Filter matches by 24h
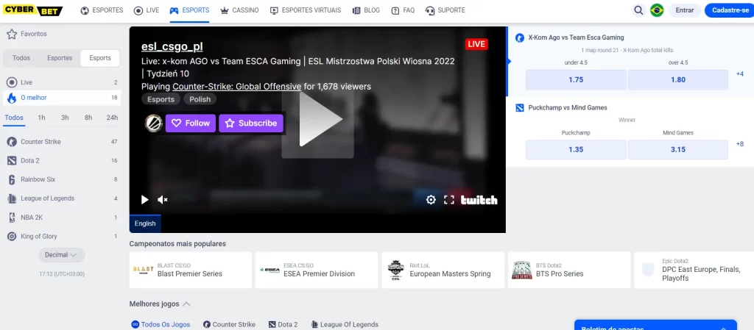Image resolution: width=754 pixels, height=330 pixels. click(112, 118)
